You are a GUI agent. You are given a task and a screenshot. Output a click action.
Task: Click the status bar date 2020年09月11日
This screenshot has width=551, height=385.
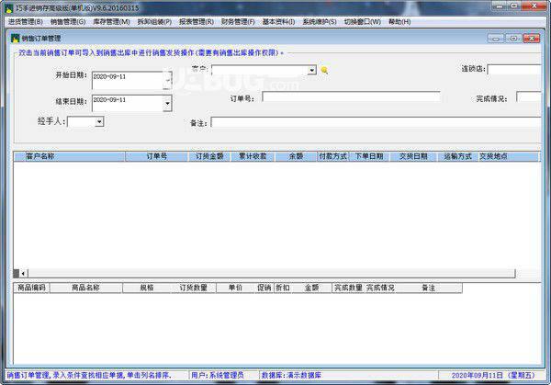pos(493,375)
